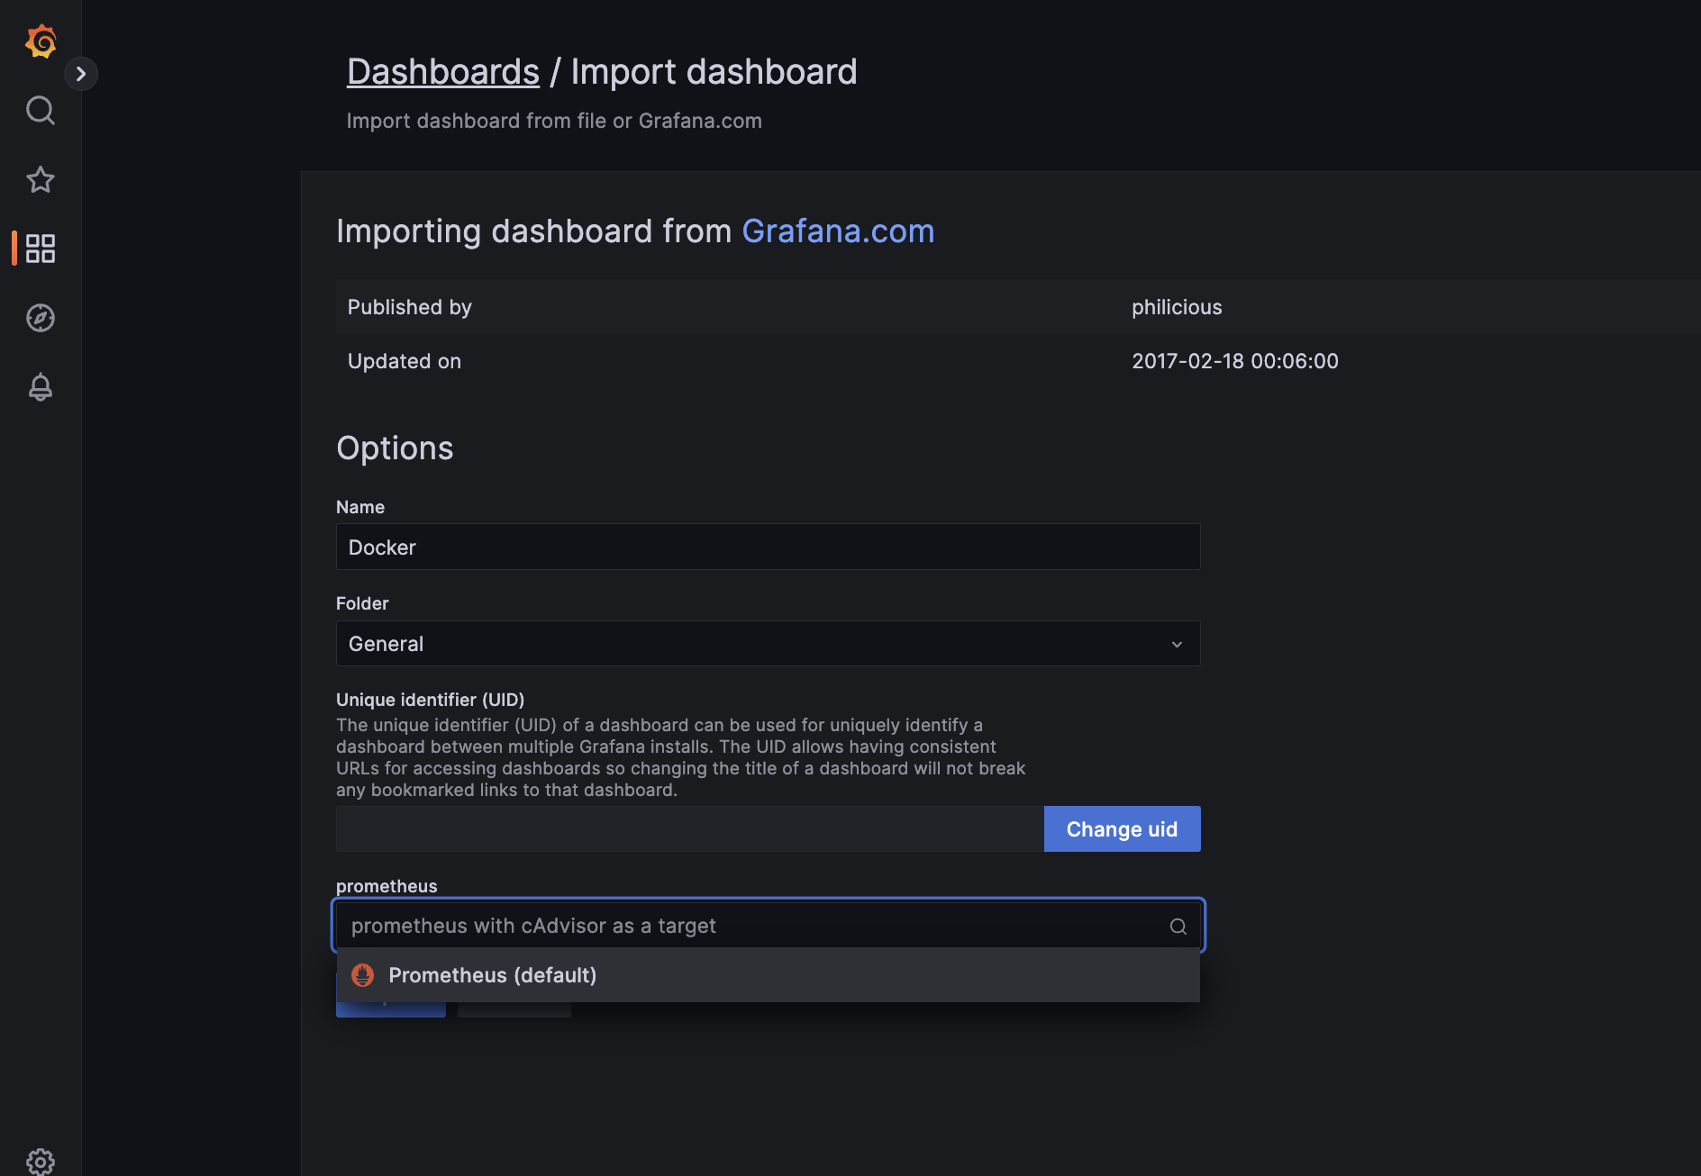This screenshot has width=1701, height=1176.
Task: Click the Import dashboard page title
Action: [714, 72]
